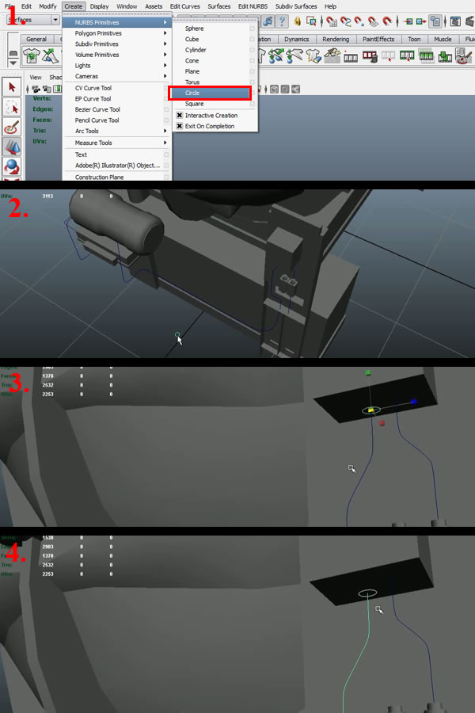475x713 pixels.
Task: Choose Circle from NURBS Primitives
Action: pyautogui.click(x=210, y=93)
